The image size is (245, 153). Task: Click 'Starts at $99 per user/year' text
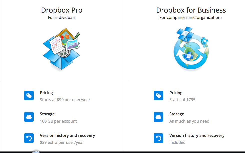pos(65,100)
